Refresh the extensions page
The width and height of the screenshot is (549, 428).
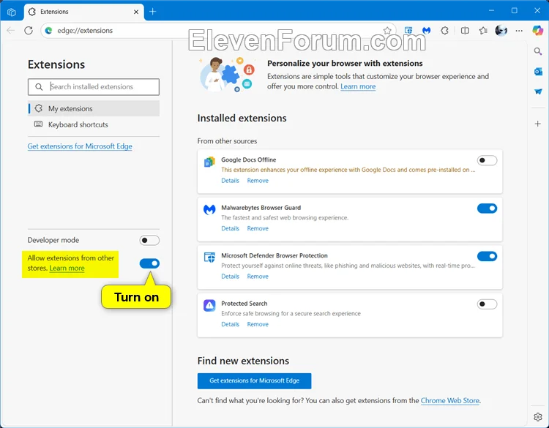[x=29, y=31]
